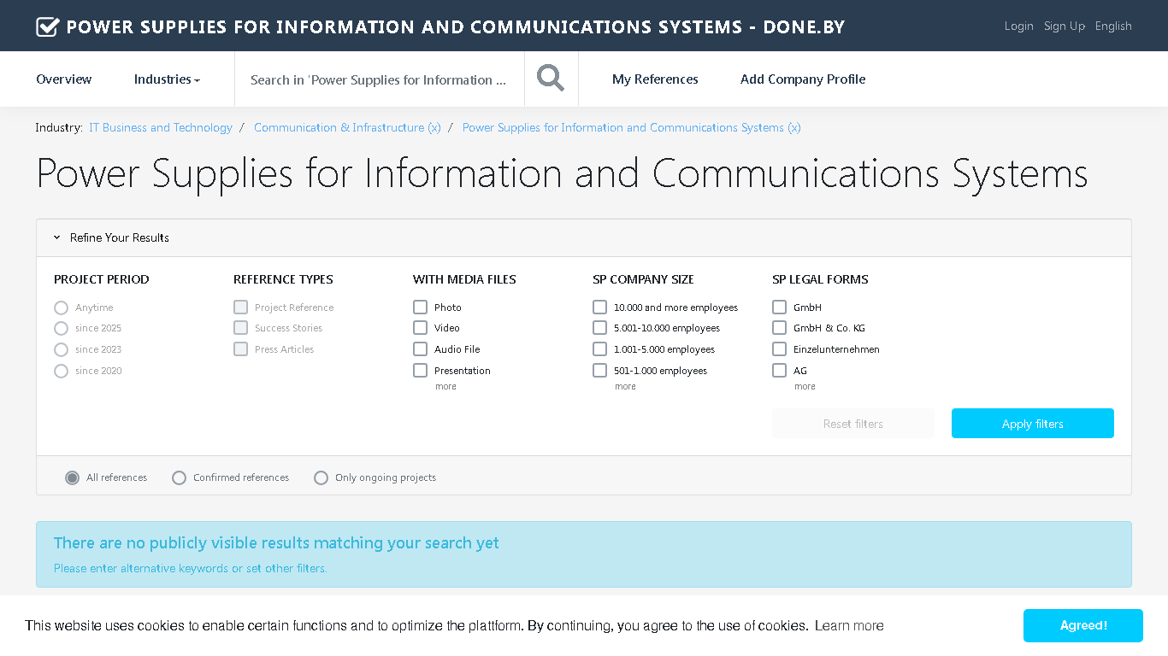Check the Press Articles type
Viewport: 1168px width, 656px height.
(x=240, y=348)
